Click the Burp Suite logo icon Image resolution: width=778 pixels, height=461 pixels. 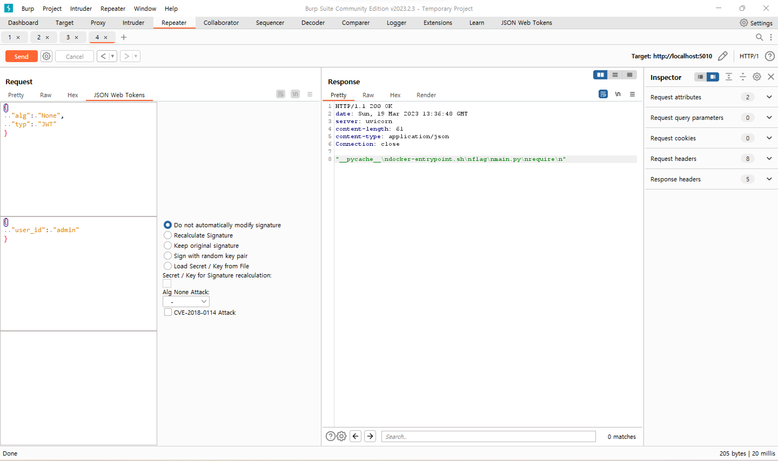9,8
